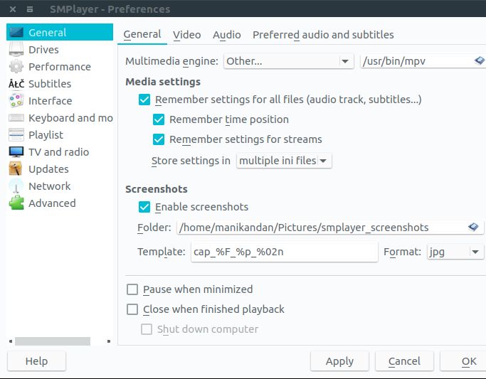The image size is (486, 379).
Task: Open the Multimedia engine dropdown
Action: click(x=289, y=61)
